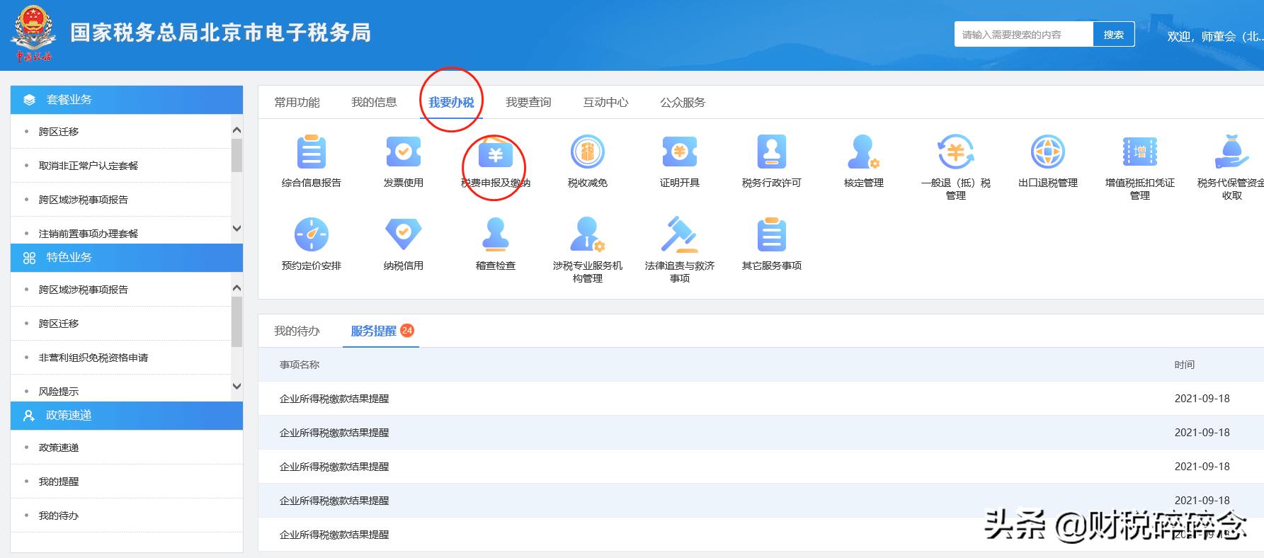Open 税收减免 icon
Screen dimensions: 1264x558
587,152
